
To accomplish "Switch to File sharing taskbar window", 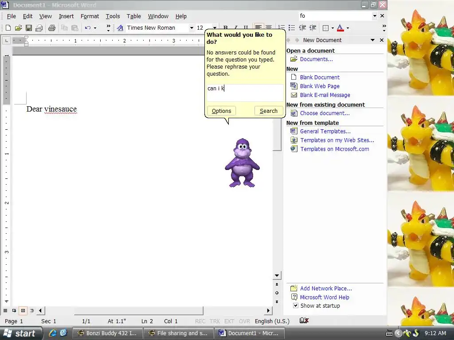I will 179,333.
